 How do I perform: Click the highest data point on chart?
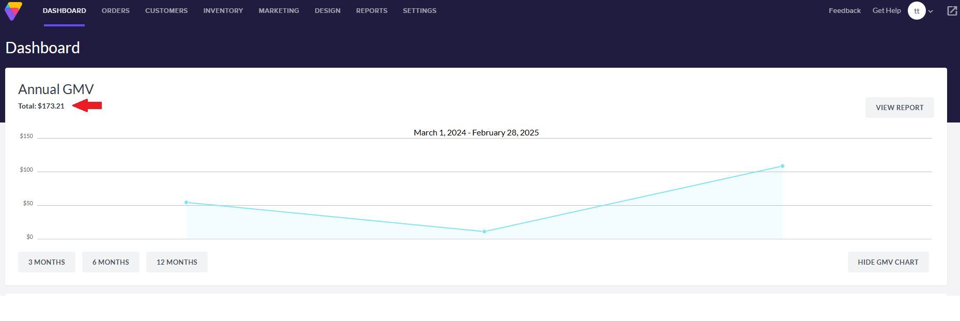[782, 166]
